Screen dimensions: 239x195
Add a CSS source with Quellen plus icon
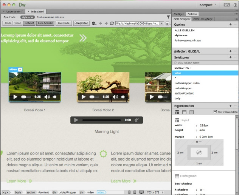(x=230, y=24)
